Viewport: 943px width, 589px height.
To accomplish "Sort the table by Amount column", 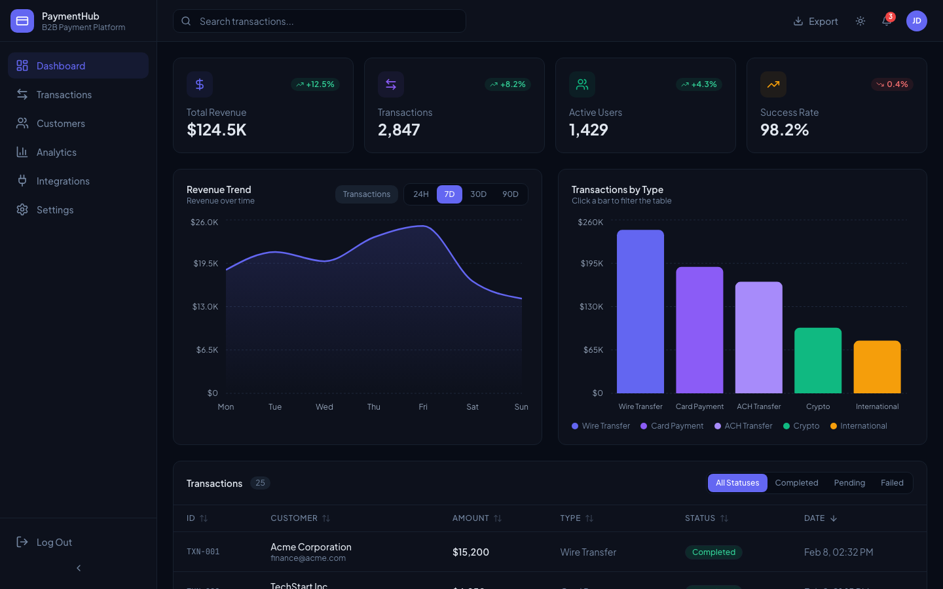I will click(477, 518).
